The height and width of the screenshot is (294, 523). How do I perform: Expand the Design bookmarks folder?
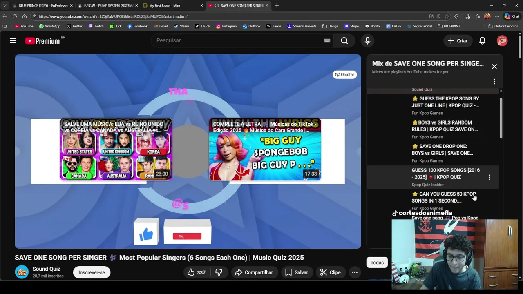330,26
